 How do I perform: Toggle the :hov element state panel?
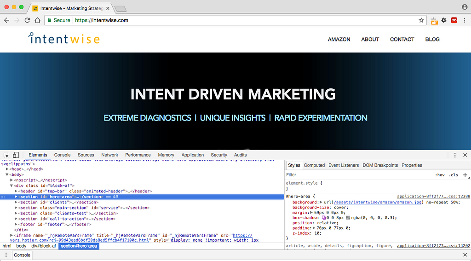[440, 175]
